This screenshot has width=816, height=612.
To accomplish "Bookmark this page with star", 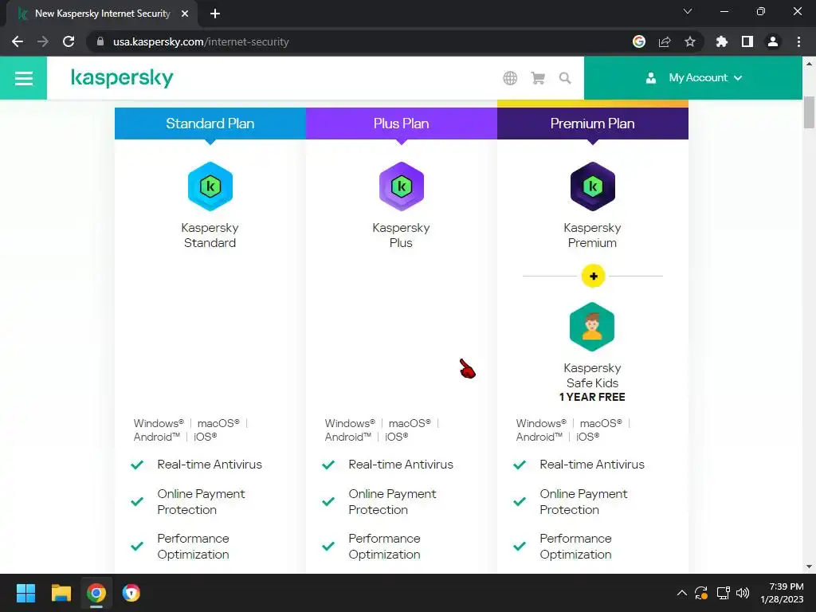I will pos(690,41).
